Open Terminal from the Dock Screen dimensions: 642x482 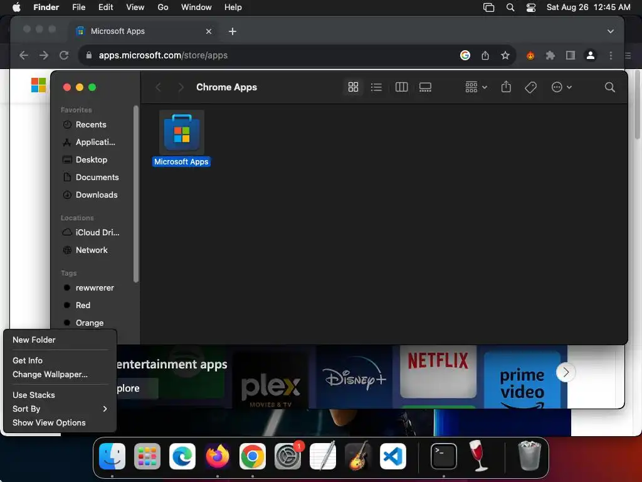(x=444, y=456)
